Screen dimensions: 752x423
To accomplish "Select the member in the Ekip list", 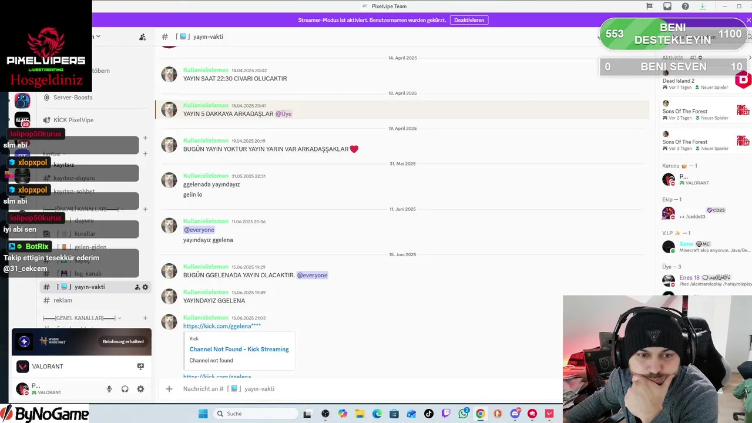I will pyautogui.click(x=704, y=213).
